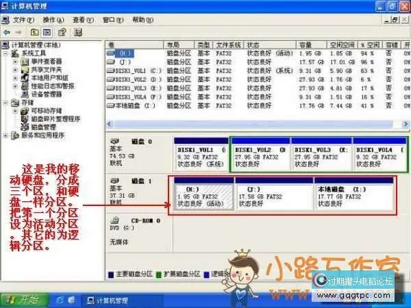Sort by the 文件系统 column header
The width and height of the screenshot is (411, 308).
(228, 44)
